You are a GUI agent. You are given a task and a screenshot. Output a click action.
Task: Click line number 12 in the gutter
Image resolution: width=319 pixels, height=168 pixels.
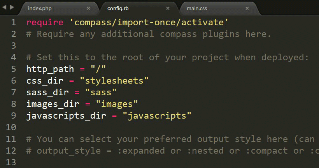[11, 151]
